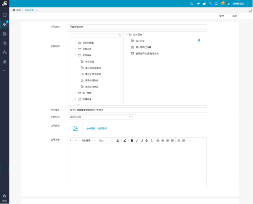Viewport: 253px width, 204px height.
Task: Open the apps grid icon with badge
Action: tap(5, 24)
